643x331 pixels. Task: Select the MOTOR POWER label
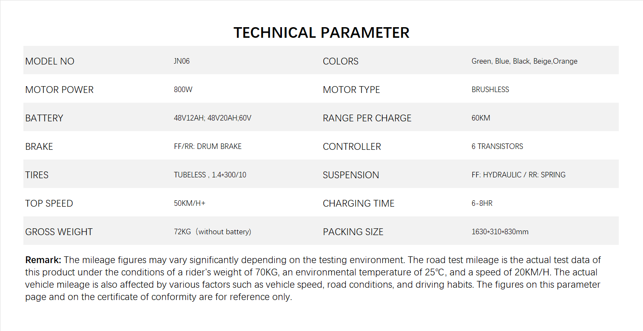pos(59,90)
